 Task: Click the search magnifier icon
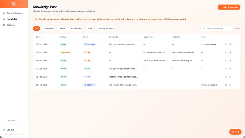(204, 29)
